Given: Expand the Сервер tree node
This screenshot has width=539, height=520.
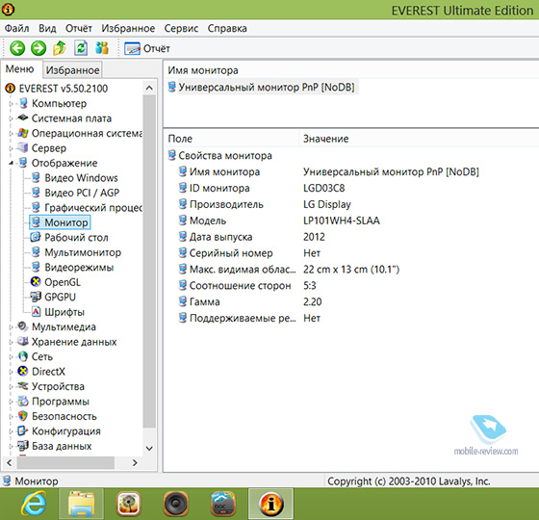Looking at the screenshot, I should click(11, 148).
